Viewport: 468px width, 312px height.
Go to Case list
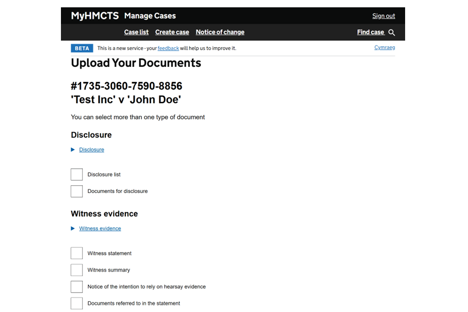[136, 32]
